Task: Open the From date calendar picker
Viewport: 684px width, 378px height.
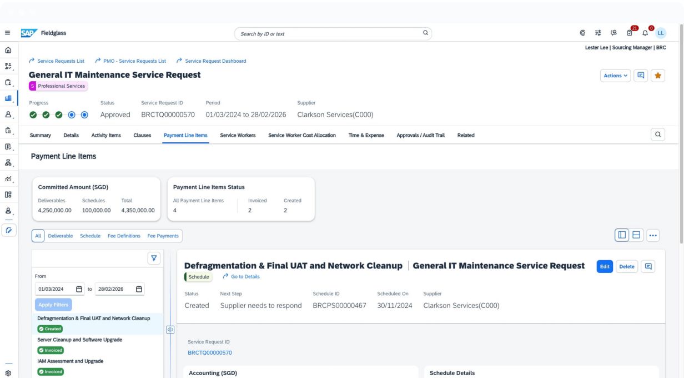Action: click(x=79, y=289)
